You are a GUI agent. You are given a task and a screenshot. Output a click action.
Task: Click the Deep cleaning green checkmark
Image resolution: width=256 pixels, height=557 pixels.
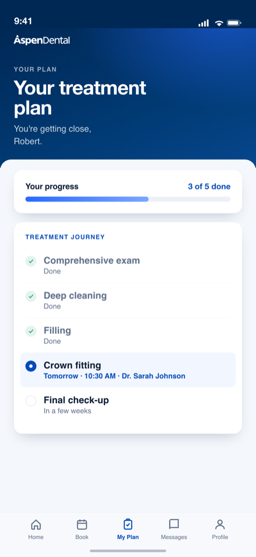click(31, 296)
